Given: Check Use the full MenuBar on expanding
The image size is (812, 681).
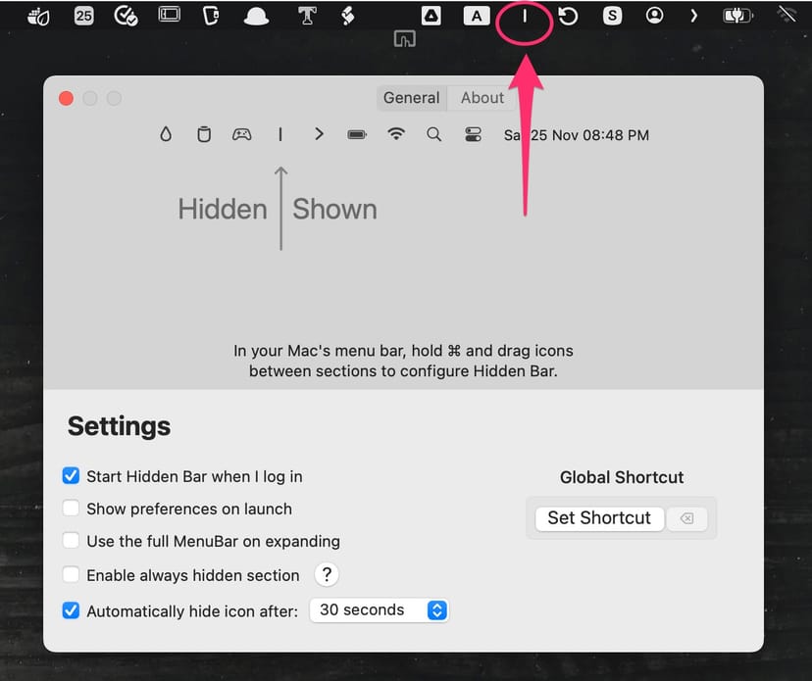Looking at the screenshot, I should [71, 541].
